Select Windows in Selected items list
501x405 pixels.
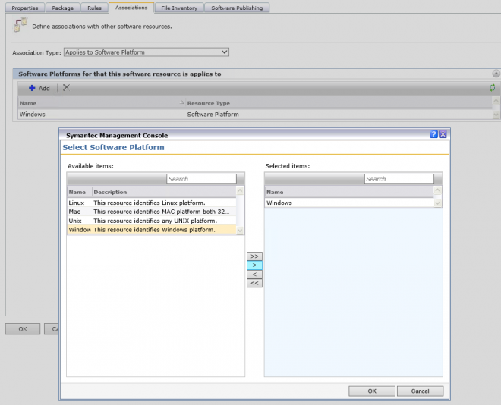349,202
